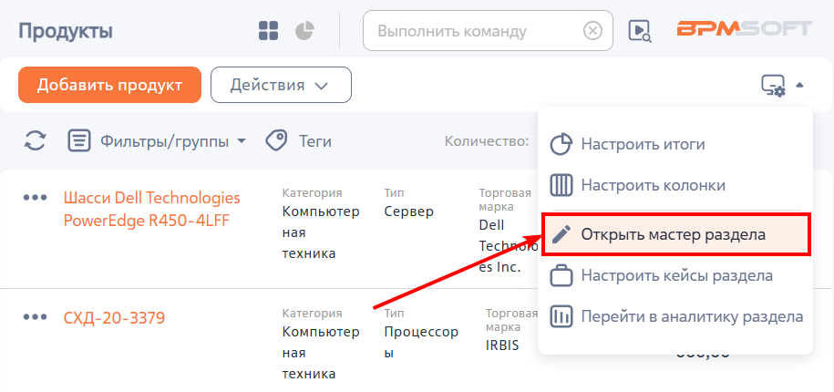Choose Настроить кейсы раздела
Viewport: 834px width, 392px height.
tap(675, 275)
